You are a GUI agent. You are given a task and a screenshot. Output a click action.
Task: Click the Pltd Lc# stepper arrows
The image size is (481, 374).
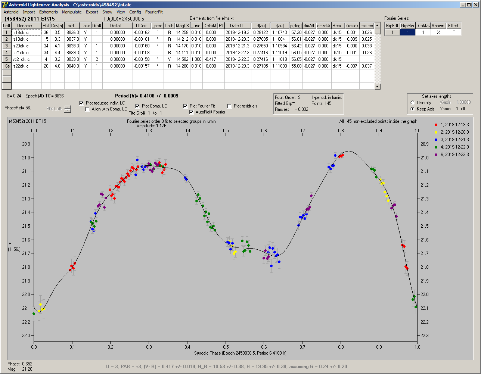coord(67,109)
